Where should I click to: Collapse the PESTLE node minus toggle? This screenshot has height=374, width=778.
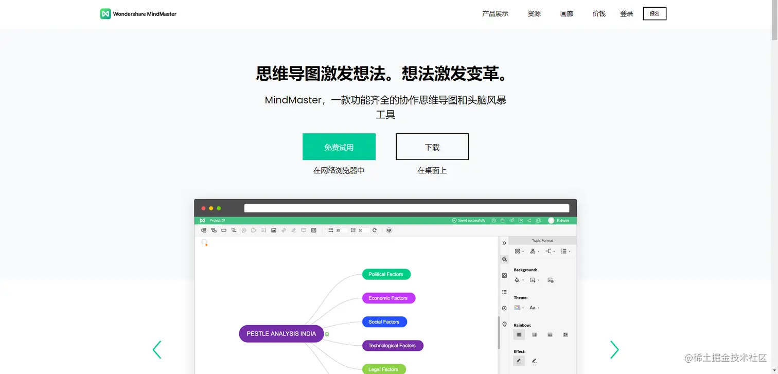click(327, 334)
